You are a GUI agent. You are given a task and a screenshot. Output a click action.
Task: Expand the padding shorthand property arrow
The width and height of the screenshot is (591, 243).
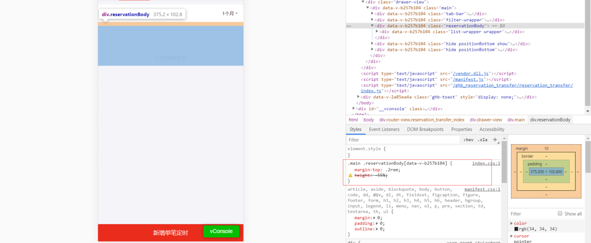[377, 224]
